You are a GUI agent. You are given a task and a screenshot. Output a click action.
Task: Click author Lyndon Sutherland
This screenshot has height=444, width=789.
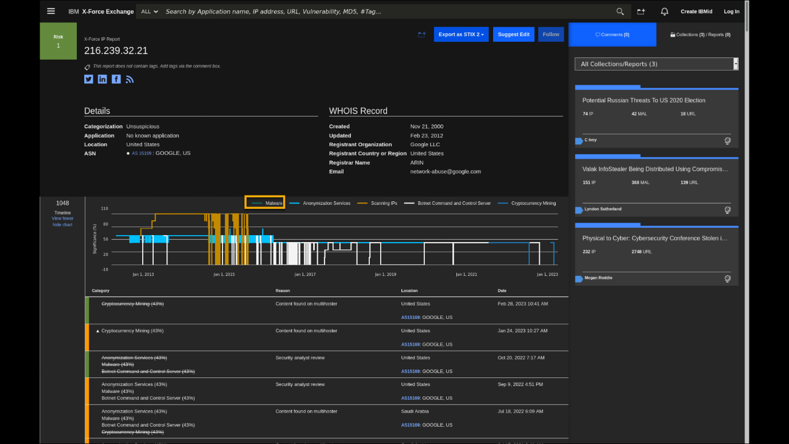tap(603, 209)
